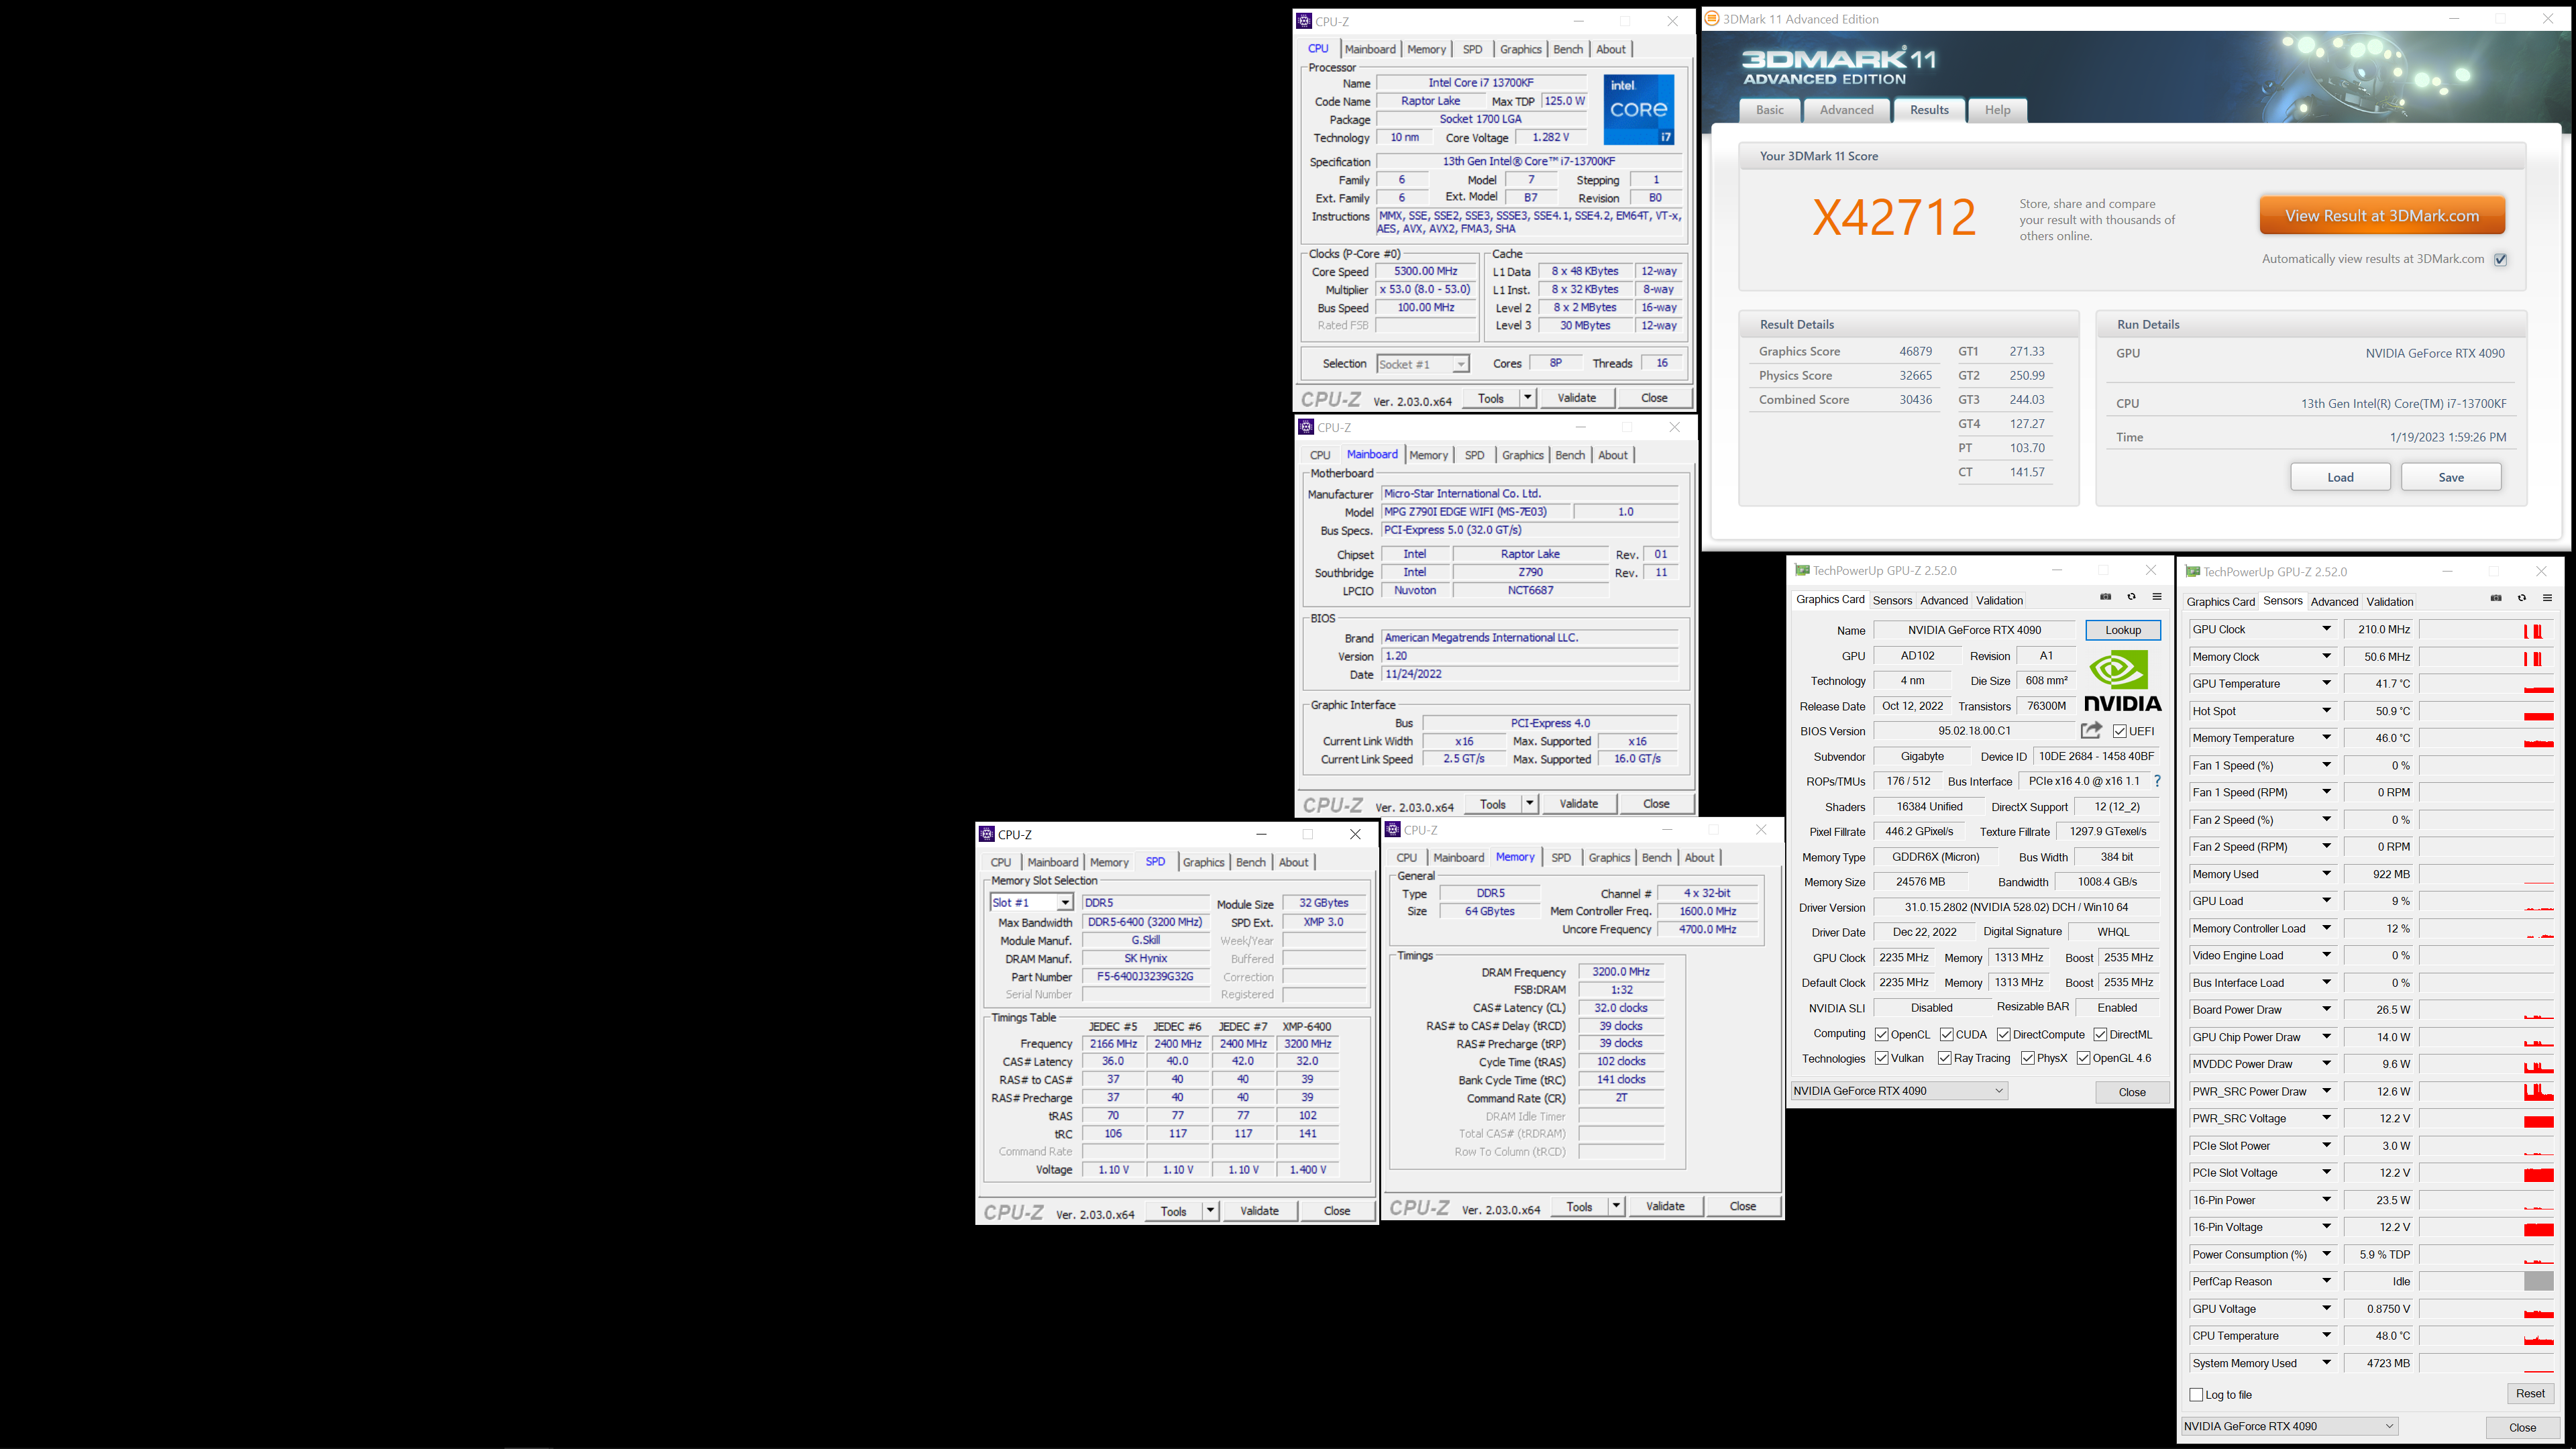
Task: Click the PWR_SRC Voltage sensor graph bar
Action: 2487,1119
